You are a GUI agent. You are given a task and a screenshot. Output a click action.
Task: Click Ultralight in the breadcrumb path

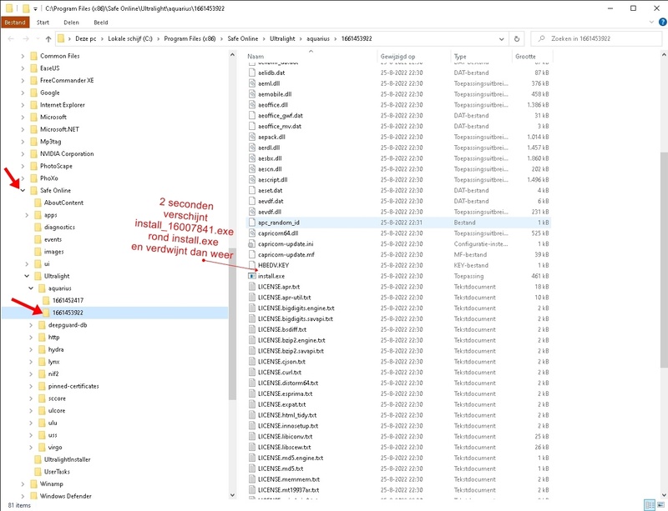click(282, 38)
